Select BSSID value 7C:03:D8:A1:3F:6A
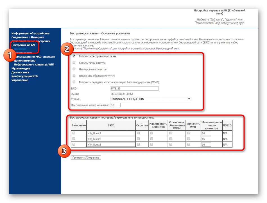Image resolution: width=267 pixels, height=203 pixels. (122, 94)
